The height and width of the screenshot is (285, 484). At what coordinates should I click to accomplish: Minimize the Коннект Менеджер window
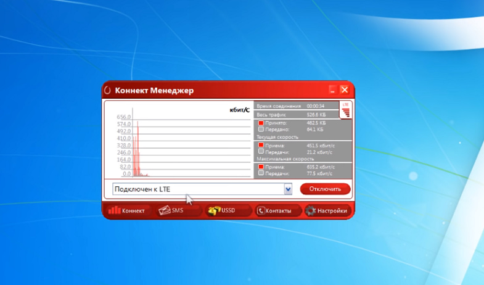[x=332, y=90]
